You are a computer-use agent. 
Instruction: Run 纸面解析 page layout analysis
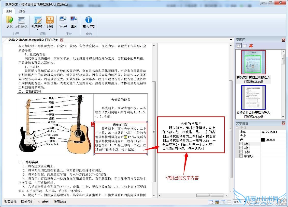tap(38, 20)
